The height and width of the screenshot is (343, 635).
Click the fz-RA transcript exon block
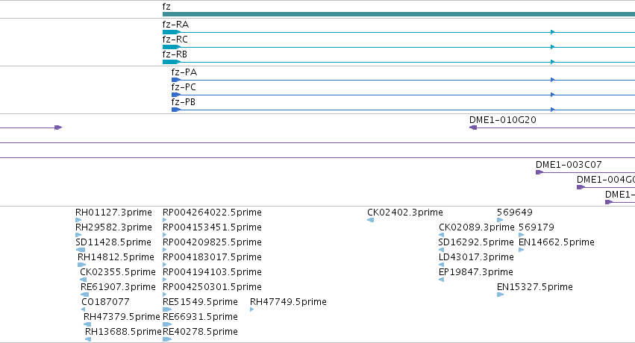click(x=172, y=32)
